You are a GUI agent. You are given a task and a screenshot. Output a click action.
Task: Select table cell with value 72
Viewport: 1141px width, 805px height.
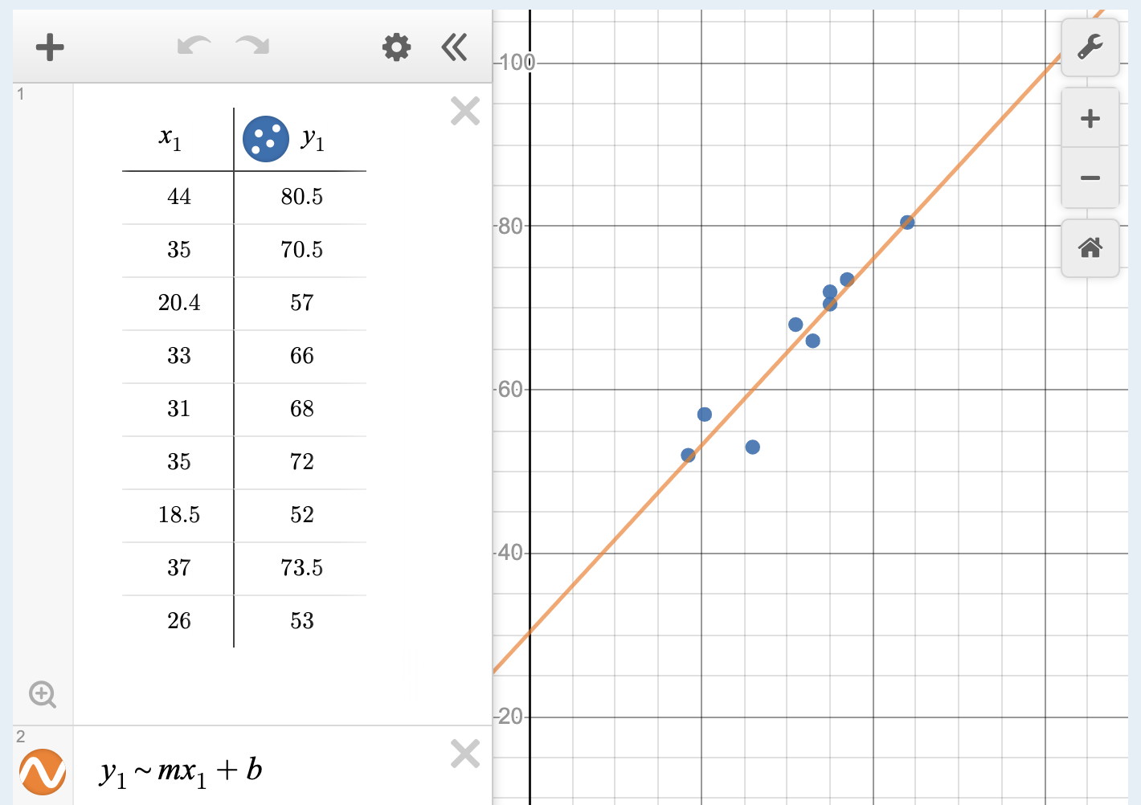click(x=301, y=462)
